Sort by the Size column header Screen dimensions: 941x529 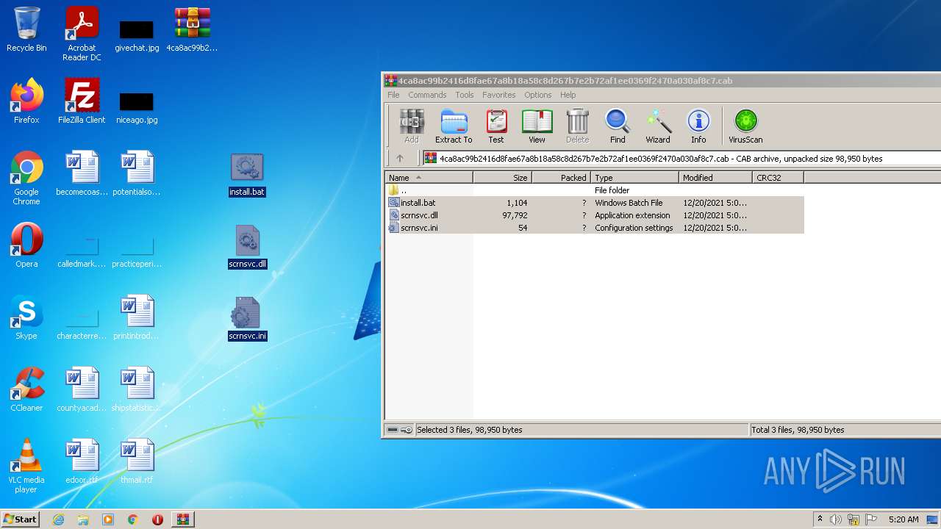[502, 178]
